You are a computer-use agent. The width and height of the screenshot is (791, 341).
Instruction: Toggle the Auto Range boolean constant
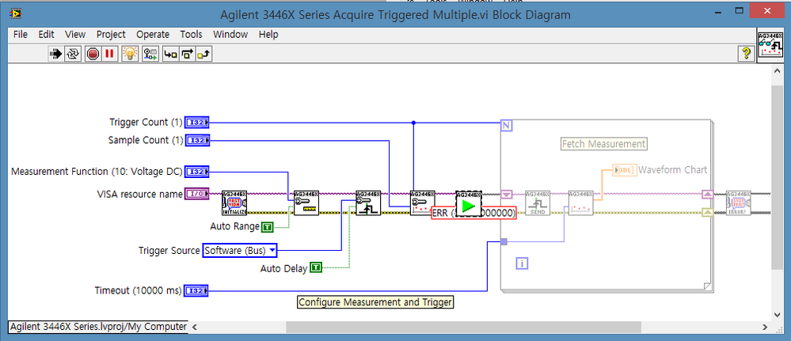(268, 227)
